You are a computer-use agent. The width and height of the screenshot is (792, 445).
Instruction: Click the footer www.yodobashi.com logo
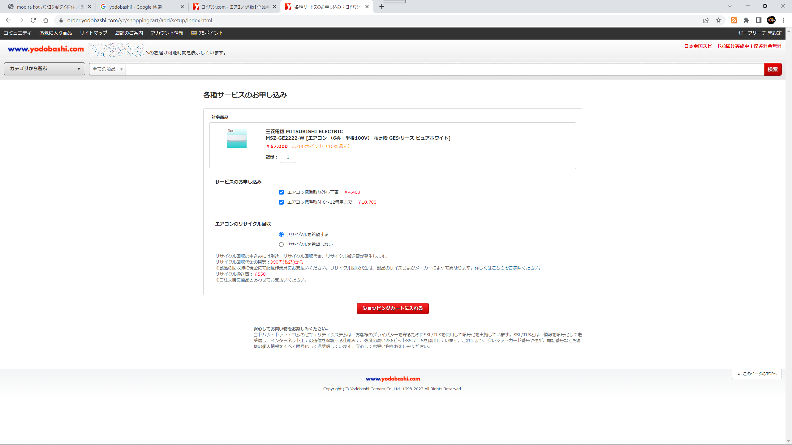click(393, 379)
